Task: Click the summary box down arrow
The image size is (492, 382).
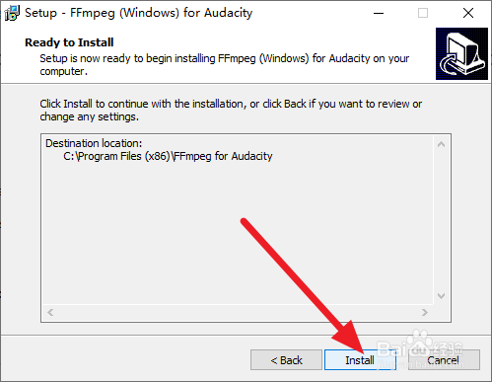Action: point(442,296)
